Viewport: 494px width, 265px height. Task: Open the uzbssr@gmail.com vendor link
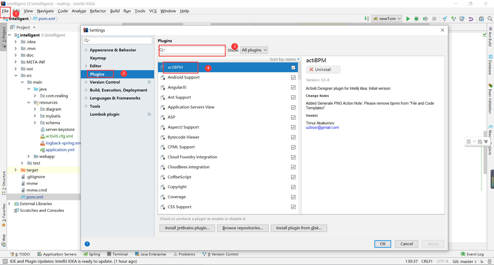tap(322, 128)
